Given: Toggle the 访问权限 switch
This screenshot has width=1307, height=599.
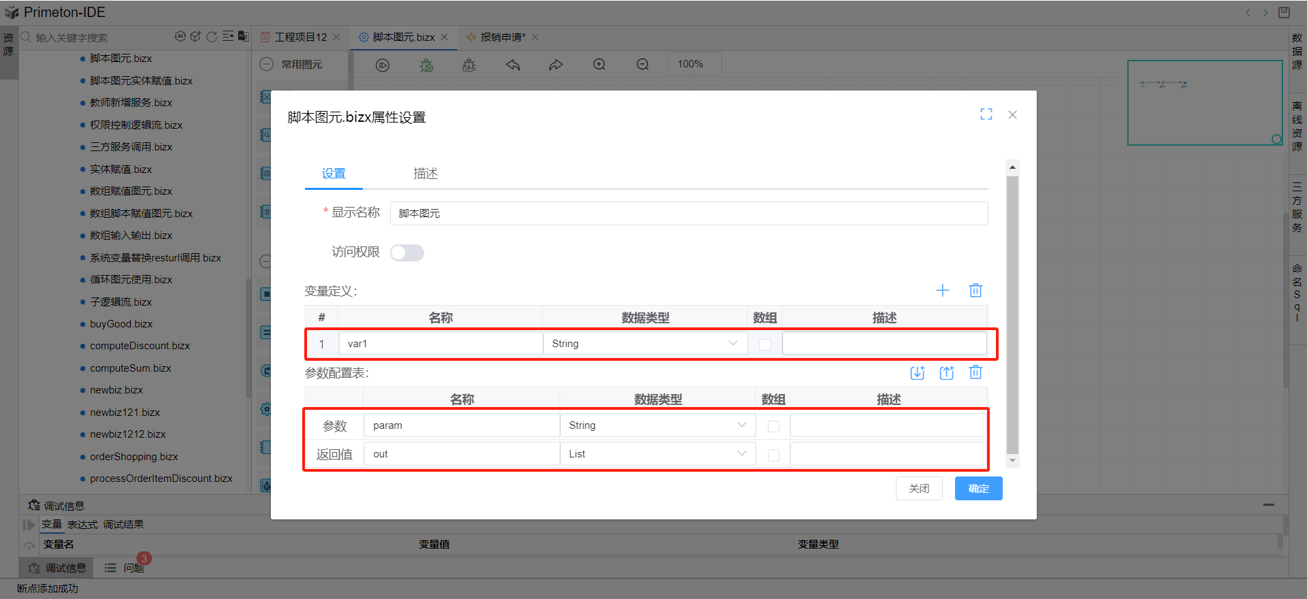Looking at the screenshot, I should (x=407, y=253).
